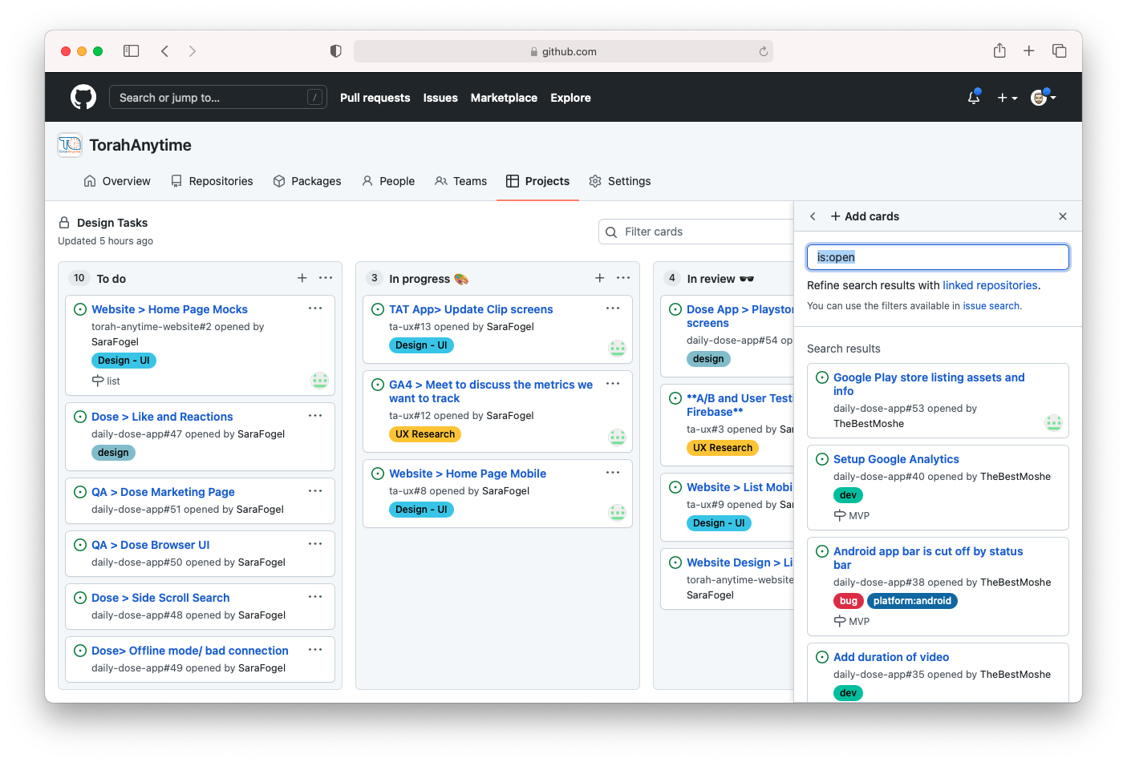This screenshot has height=762, width=1127.
Task: Focus the Search or jump to field
Action: (218, 98)
